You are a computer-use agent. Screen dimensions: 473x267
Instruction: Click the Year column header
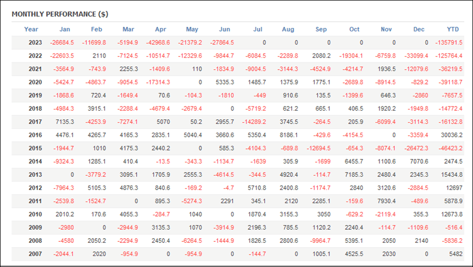click(31, 29)
